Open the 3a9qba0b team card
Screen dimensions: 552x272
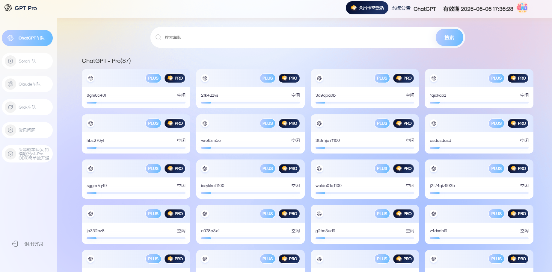pyautogui.click(x=365, y=89)
